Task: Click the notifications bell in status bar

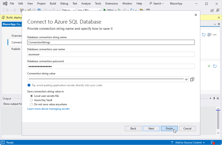Action: coord(212,142)
